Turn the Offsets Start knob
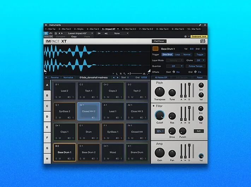Screen dimensions: 251x187 point(174,72)
